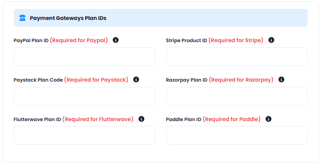Click info icon for Flutterwave Plan ID
Screen dimensions: 322x165
(141, 119)
